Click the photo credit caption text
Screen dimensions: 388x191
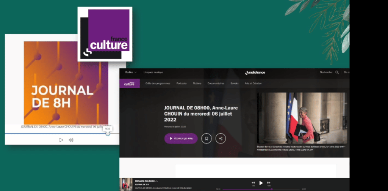[301, 148]
